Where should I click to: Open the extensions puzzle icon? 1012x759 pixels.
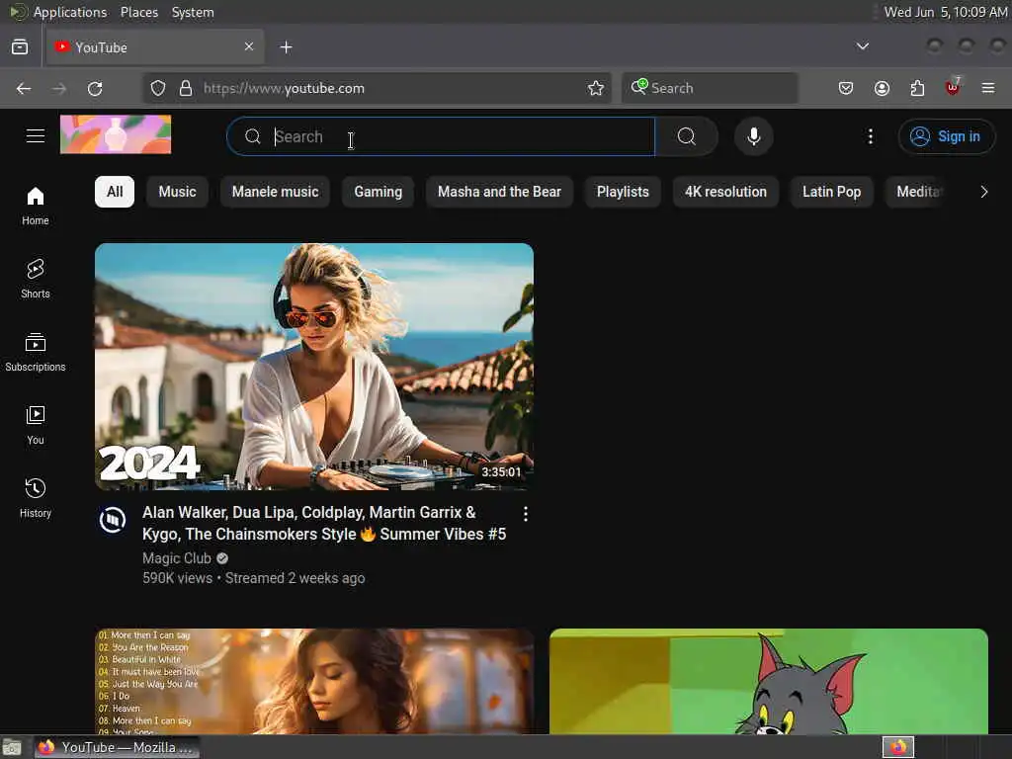click(x=917, y=88)
